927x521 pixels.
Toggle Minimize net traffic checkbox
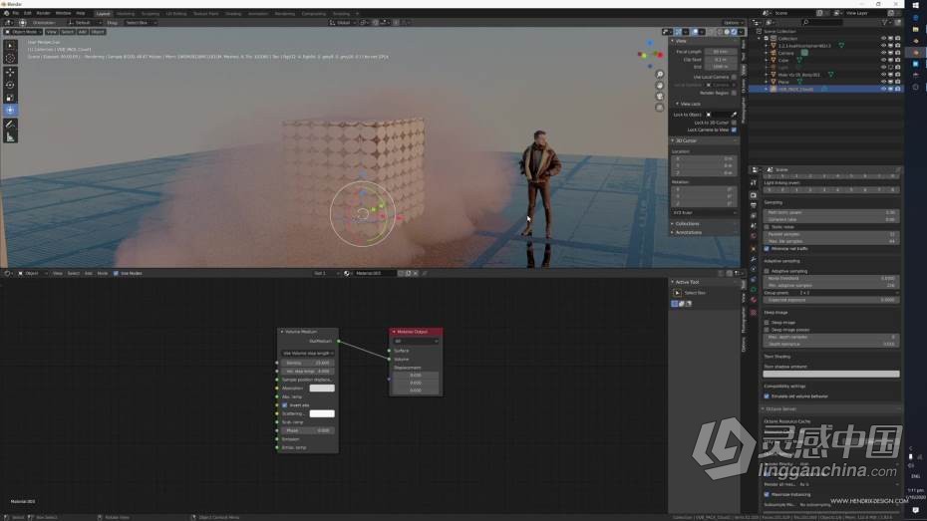767,249
